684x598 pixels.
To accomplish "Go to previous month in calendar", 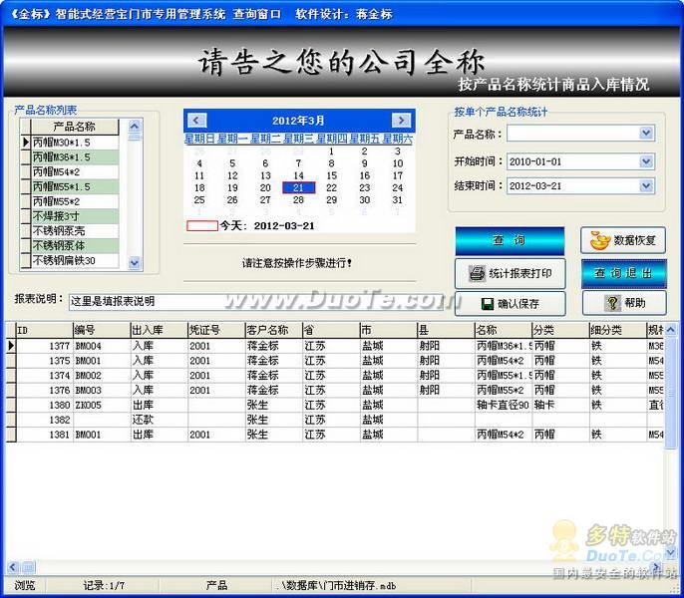I will tap(195, 121).
